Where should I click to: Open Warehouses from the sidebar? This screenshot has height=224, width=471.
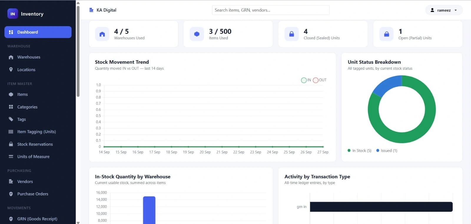point(38,57)
